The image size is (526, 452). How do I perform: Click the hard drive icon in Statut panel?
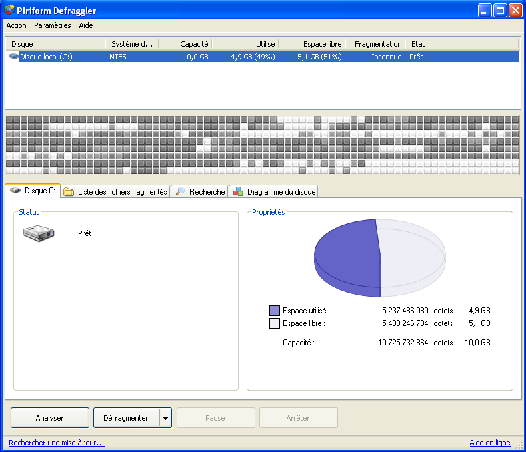[39, 233]
